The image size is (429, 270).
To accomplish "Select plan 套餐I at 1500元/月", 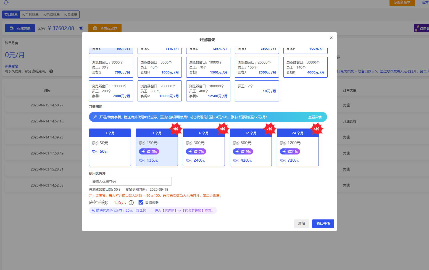I will pos(208,67).
